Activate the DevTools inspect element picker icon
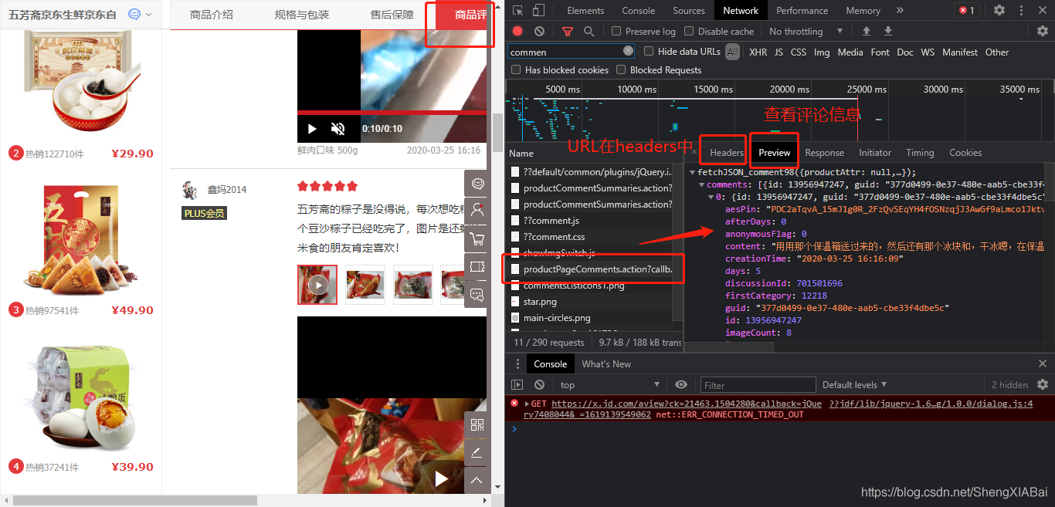This screenshot has height=507, width=1055. pos(517,10)
